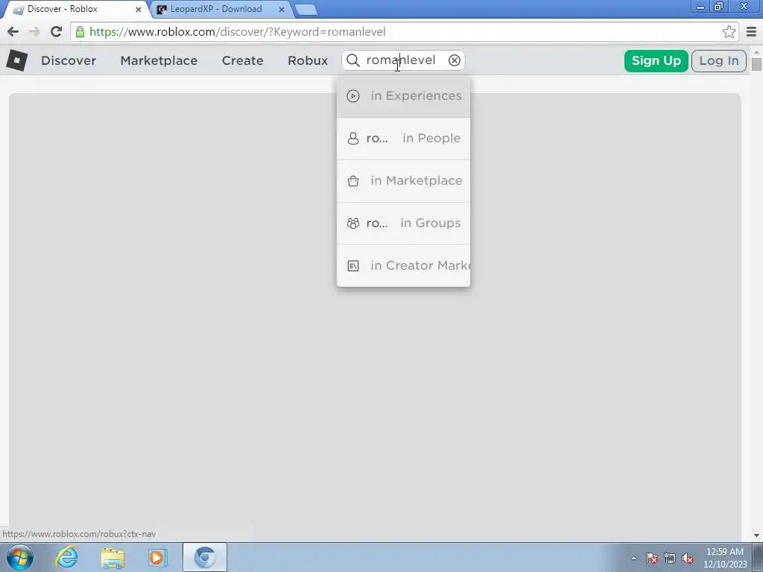763x572 pixels.
Task: Click the People person icon
Action: [353, 139]
